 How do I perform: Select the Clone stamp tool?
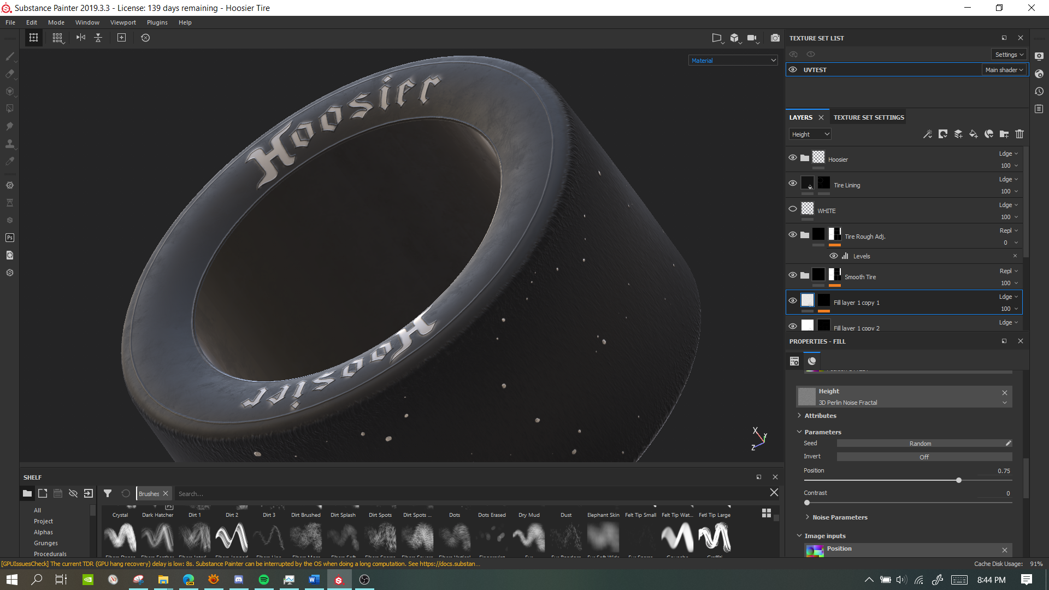click(x=9, y=144)
